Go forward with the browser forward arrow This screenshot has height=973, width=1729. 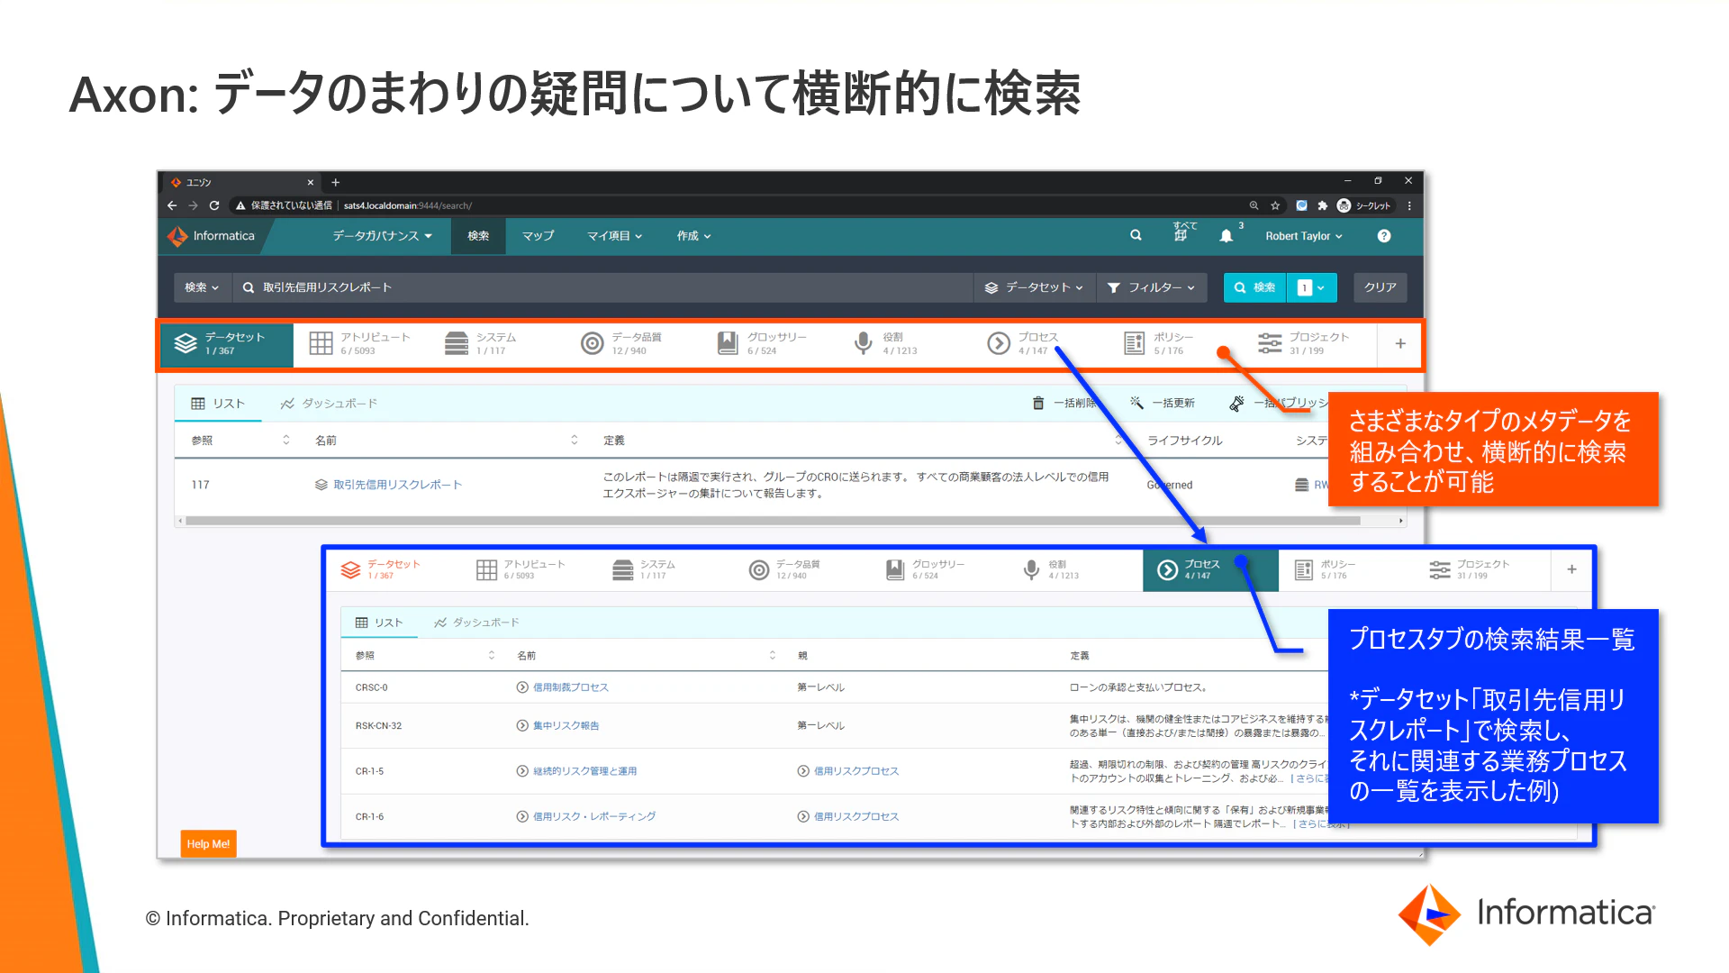pyautogui.click(x=193, y=205)
